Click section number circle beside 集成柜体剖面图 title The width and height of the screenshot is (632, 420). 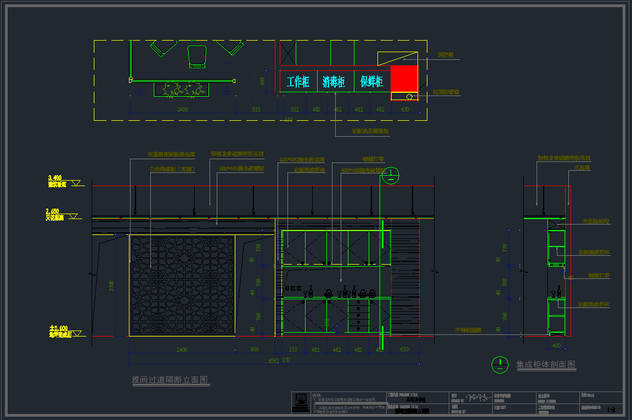click(500, 365)
